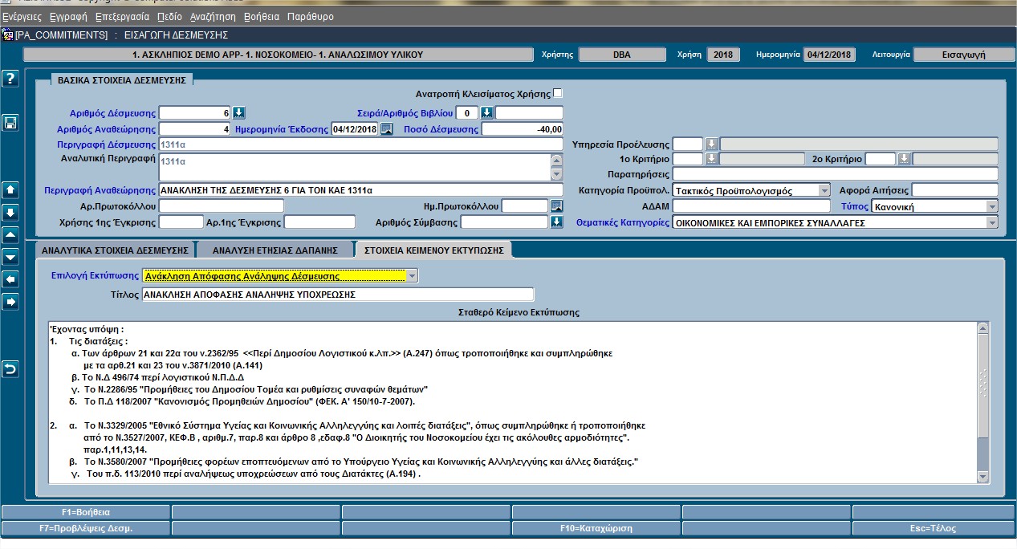This screenshot has width=1017, height=549.
Task: Click the Αρ.1ης Έγκρισης field
Action: [319, 222]
